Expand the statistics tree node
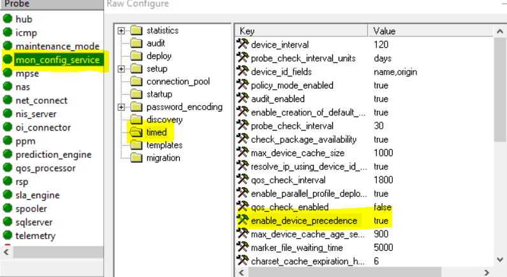 click(122, 31)
